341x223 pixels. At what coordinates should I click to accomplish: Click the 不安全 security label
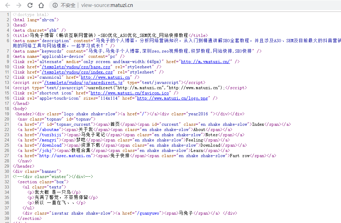pos(68,5)
